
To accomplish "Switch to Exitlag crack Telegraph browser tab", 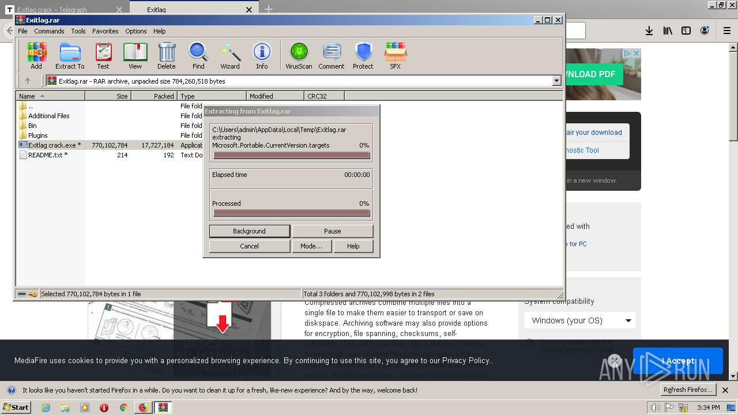I will tap(65, 9).
